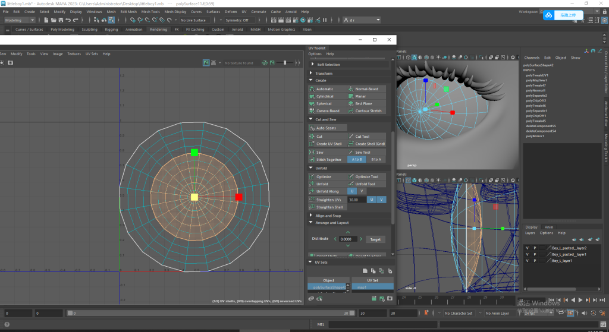Toggle visibility V of Boy_L_pasted__layer1
The image size is (609, 332).
click(527, 254)
